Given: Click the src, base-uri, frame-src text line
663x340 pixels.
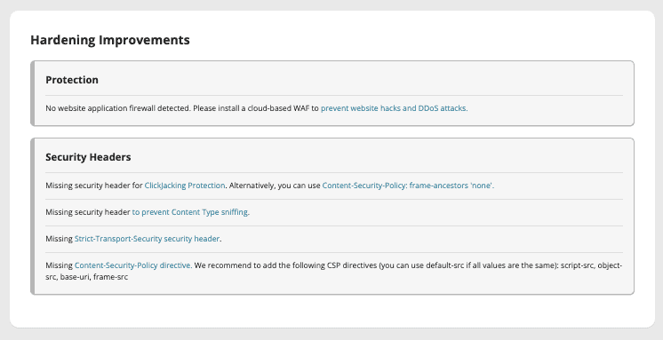Looking at the screenshot, I should (87, 277).
